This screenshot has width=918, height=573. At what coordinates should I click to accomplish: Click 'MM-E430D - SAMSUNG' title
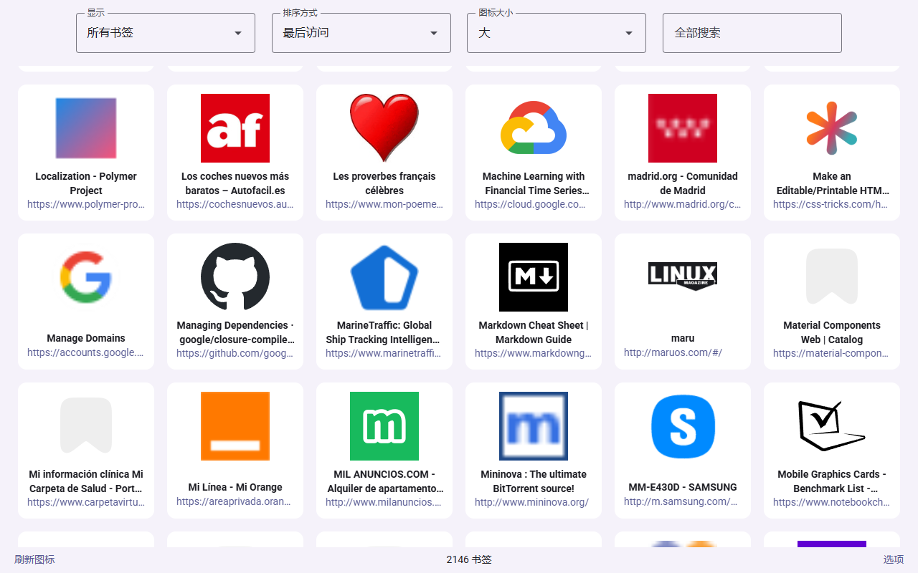[x=683, y=487]
